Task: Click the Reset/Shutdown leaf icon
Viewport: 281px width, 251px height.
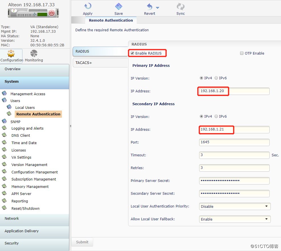Action: pyautogui.click(x=4, y=208)
